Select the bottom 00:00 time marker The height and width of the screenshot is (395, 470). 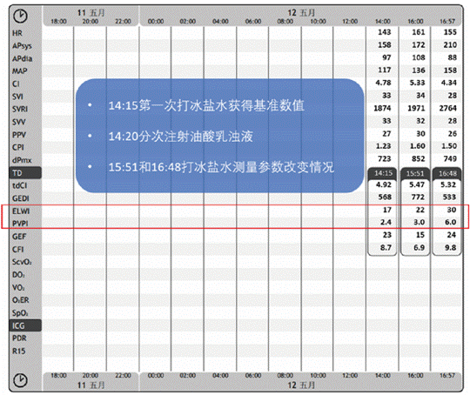pos(156,376)
